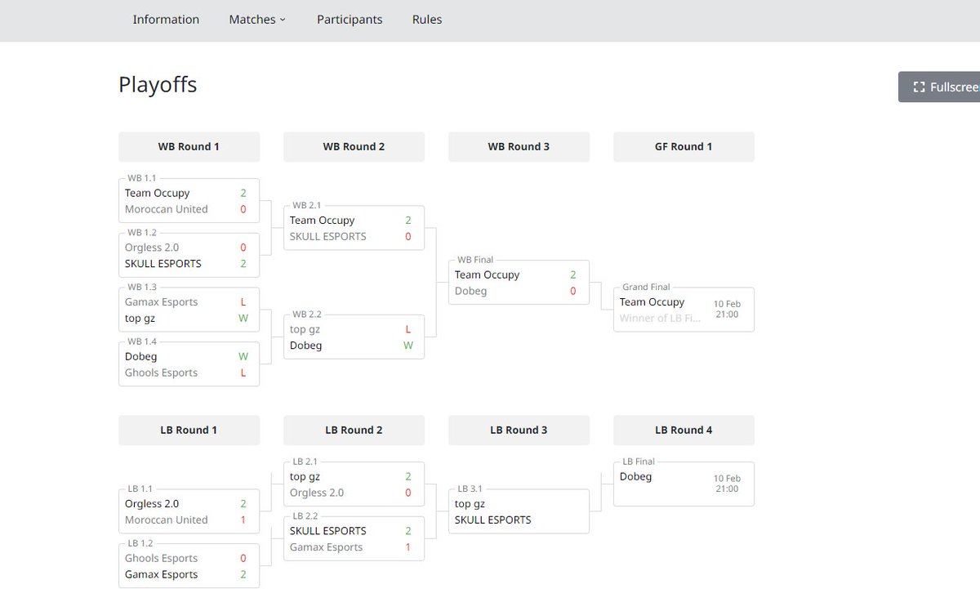Select Ghools Esports in match LB 1.2
The image size is (980, 589).
[x=162, y=559]
